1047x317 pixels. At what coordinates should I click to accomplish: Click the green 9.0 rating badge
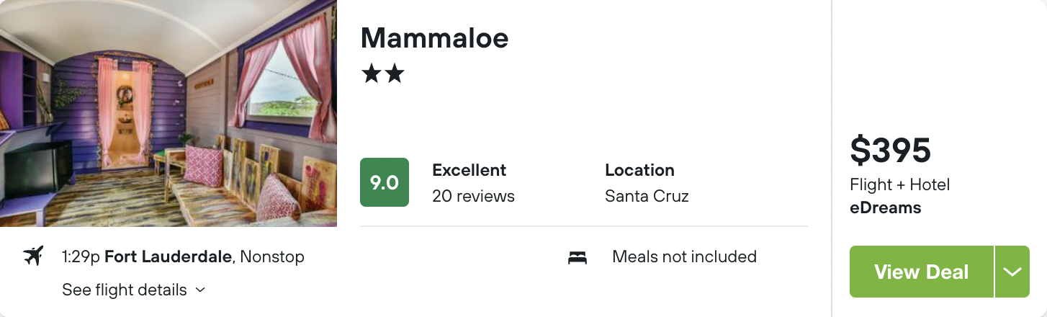click(385, 182)
